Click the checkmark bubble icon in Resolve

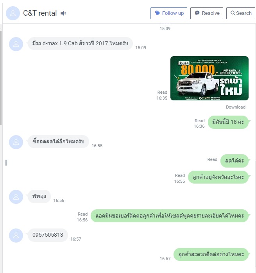(x=197, y=13)
